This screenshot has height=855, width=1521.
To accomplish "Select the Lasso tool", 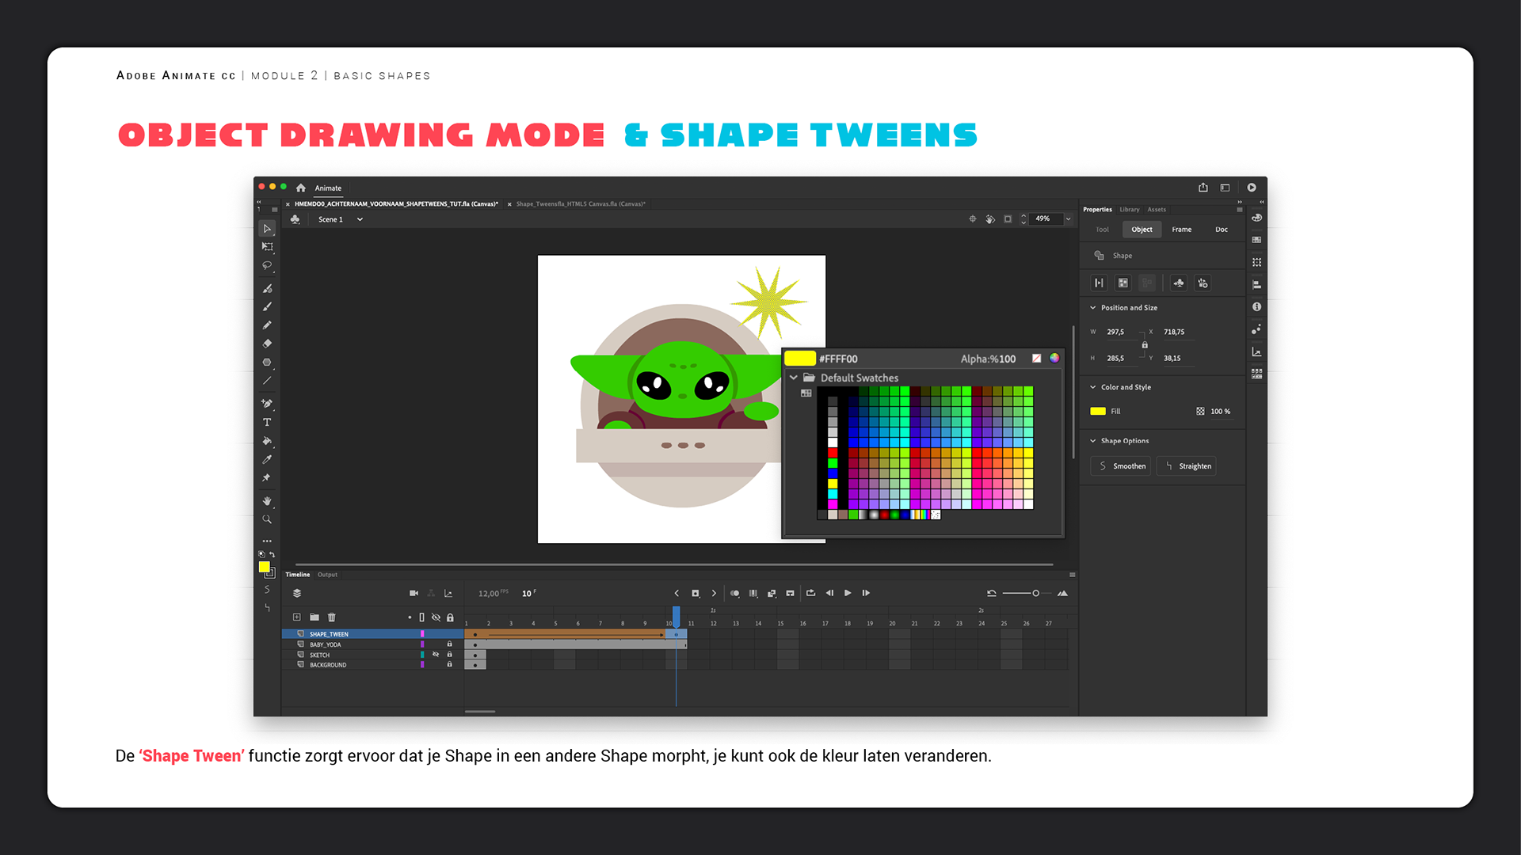I will point(267,266).
